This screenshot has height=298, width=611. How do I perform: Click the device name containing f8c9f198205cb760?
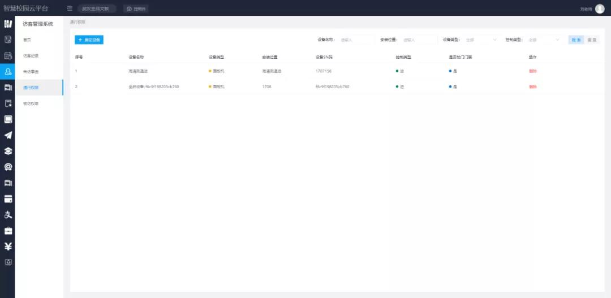[153, 87]
